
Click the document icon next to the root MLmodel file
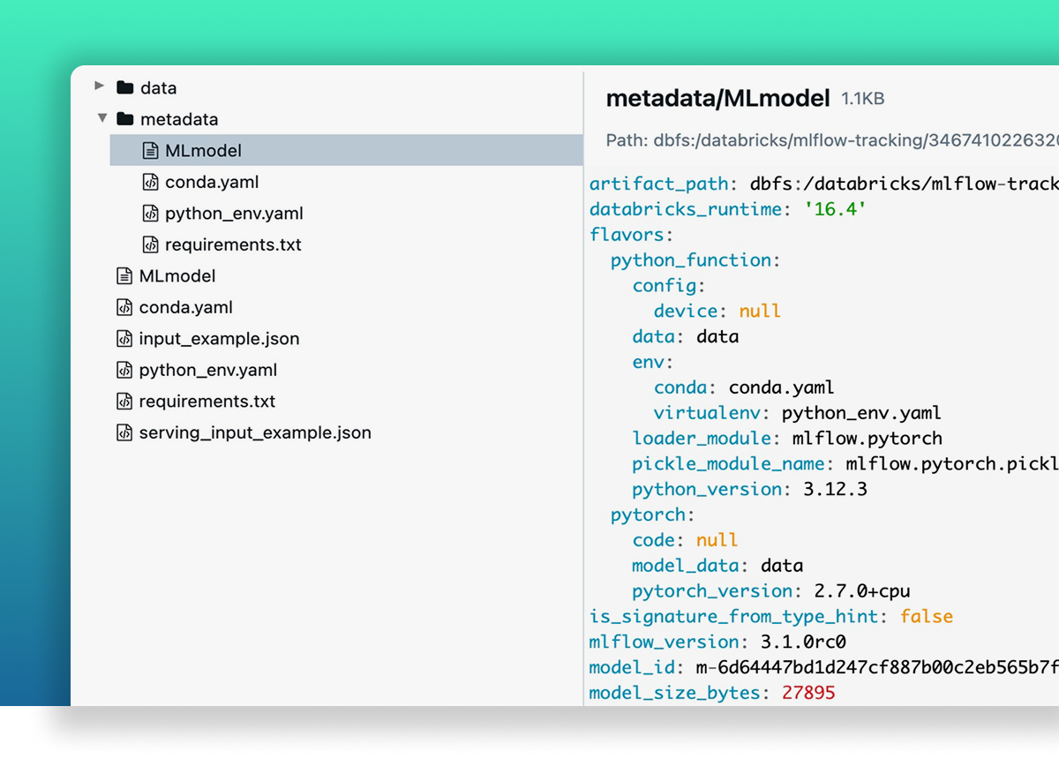(x=124, y=275)
